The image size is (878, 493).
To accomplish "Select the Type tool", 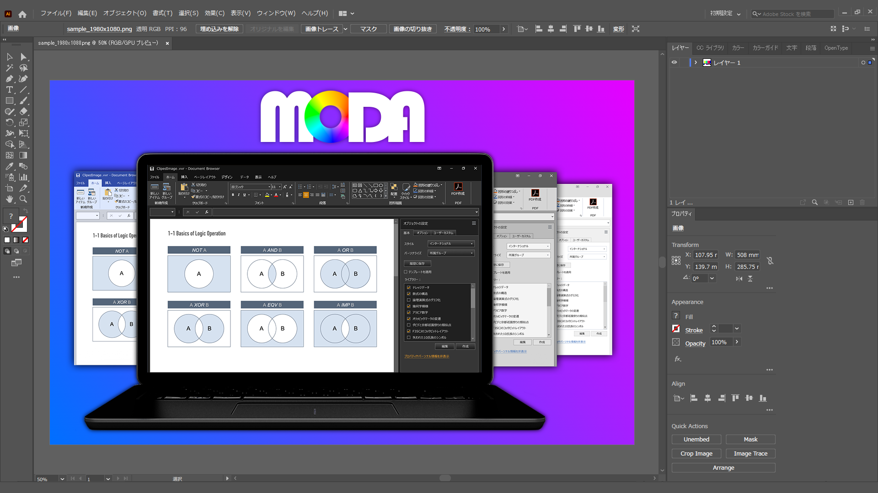I will pyautogui.click(x=10, y=90).
